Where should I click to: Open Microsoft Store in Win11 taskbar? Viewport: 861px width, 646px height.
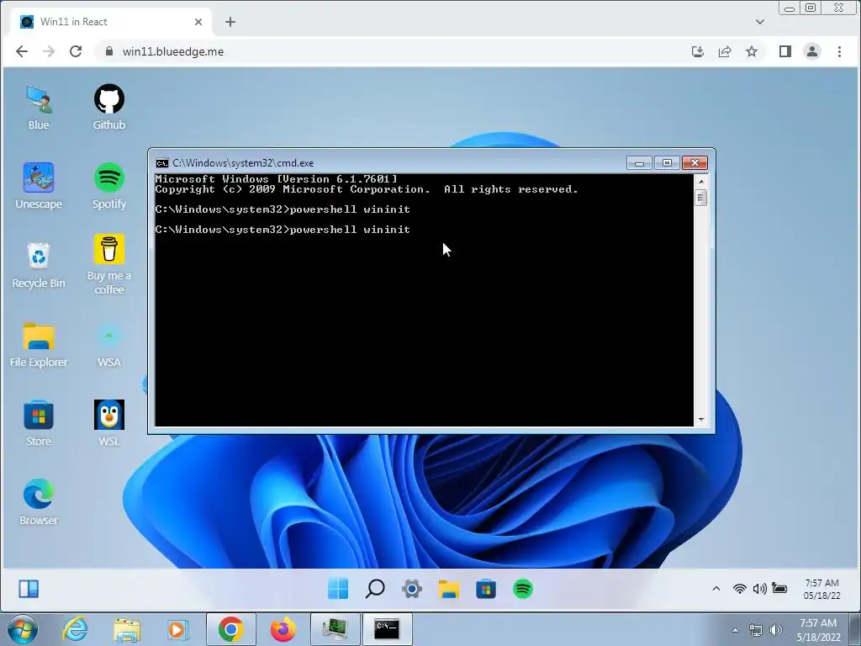(x=486, y=589)
